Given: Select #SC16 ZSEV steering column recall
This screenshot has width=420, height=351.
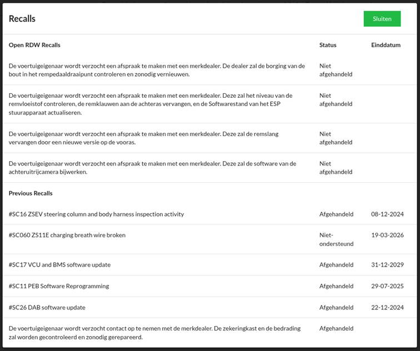Looking at the screenshot, I should pos(210,214).
